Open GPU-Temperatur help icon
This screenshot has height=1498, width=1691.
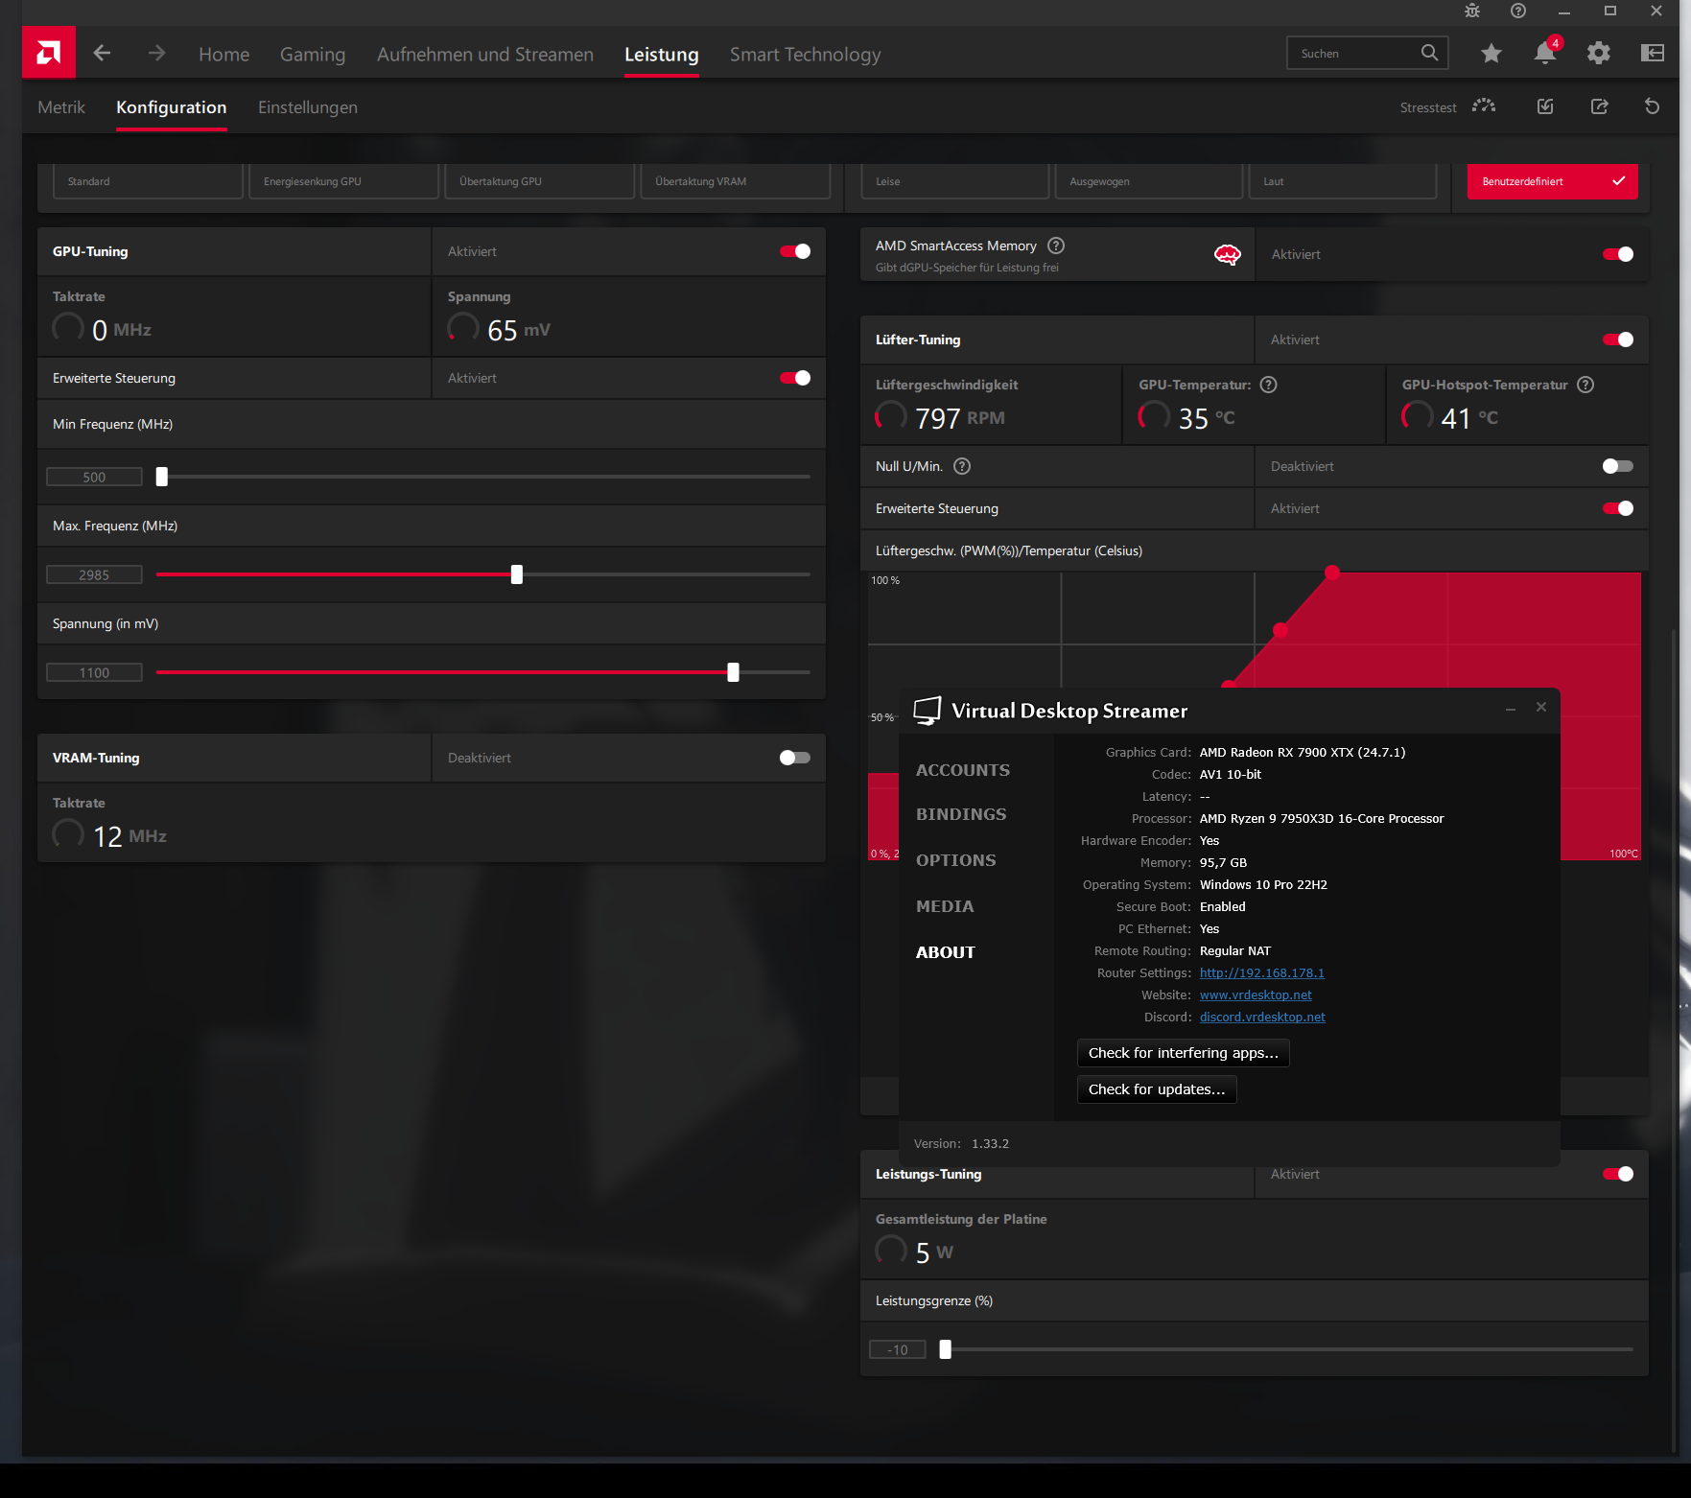(1268, 385)
